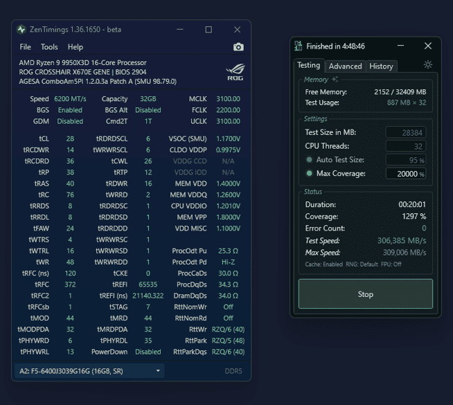
Task: Open the File menu in ZenTimings
Action: [x=25, y=47]
